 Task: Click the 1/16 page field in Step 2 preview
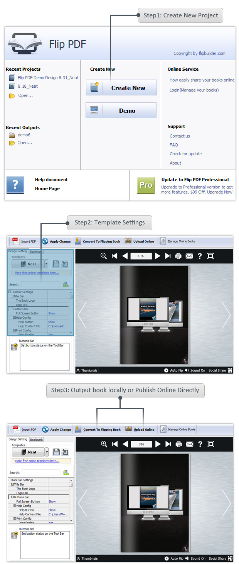click(141, 256)
